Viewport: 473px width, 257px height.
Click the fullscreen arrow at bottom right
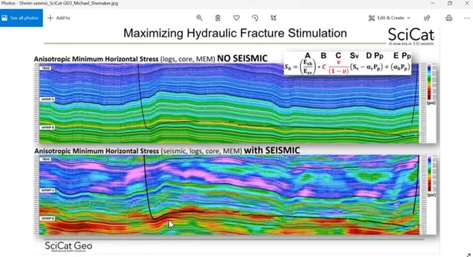click(469, 255)
